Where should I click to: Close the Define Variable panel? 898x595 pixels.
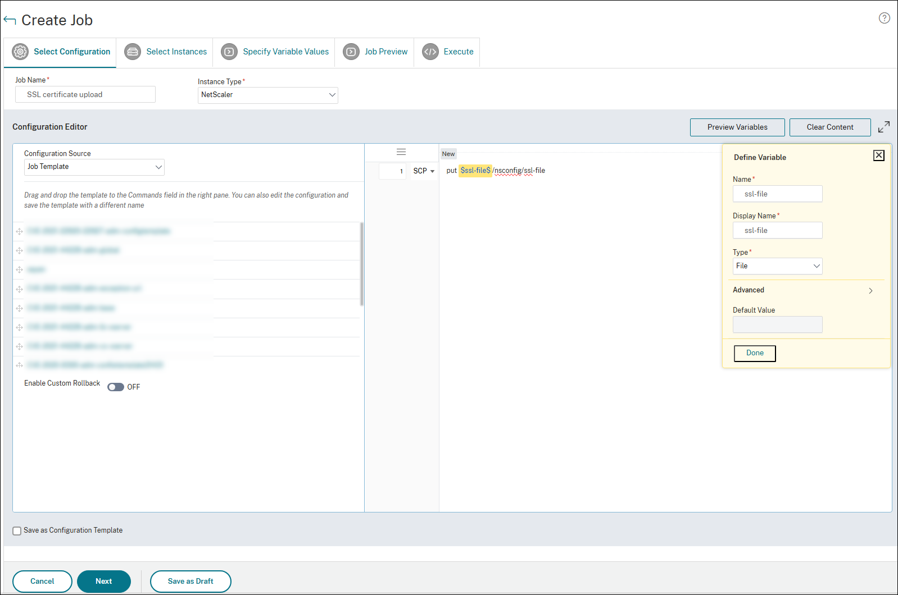[879, 155]
